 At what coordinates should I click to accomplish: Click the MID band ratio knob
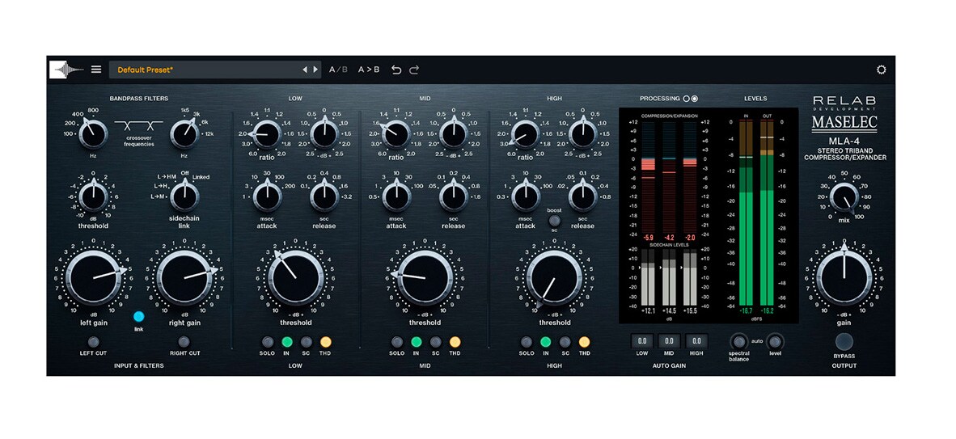tap(396, 133)
